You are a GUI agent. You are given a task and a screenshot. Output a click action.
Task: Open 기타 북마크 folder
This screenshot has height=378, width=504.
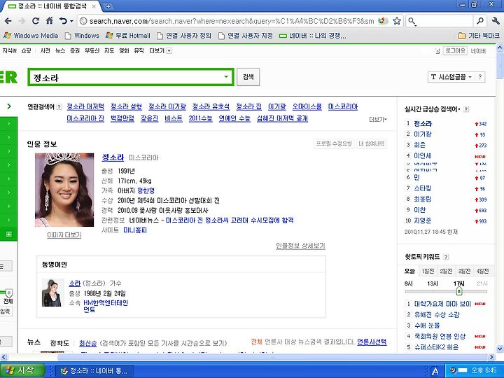[x=479, y=36]
